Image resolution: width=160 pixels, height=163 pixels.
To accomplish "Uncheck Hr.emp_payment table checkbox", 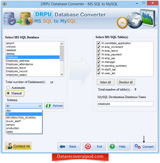I will click(98, 54).
